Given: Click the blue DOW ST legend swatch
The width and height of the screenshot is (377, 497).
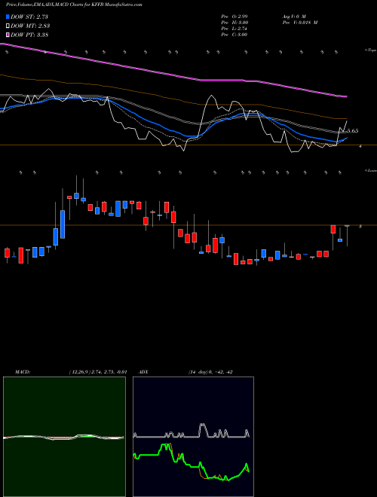Looking at the screenshot, I should click(8, 17).
